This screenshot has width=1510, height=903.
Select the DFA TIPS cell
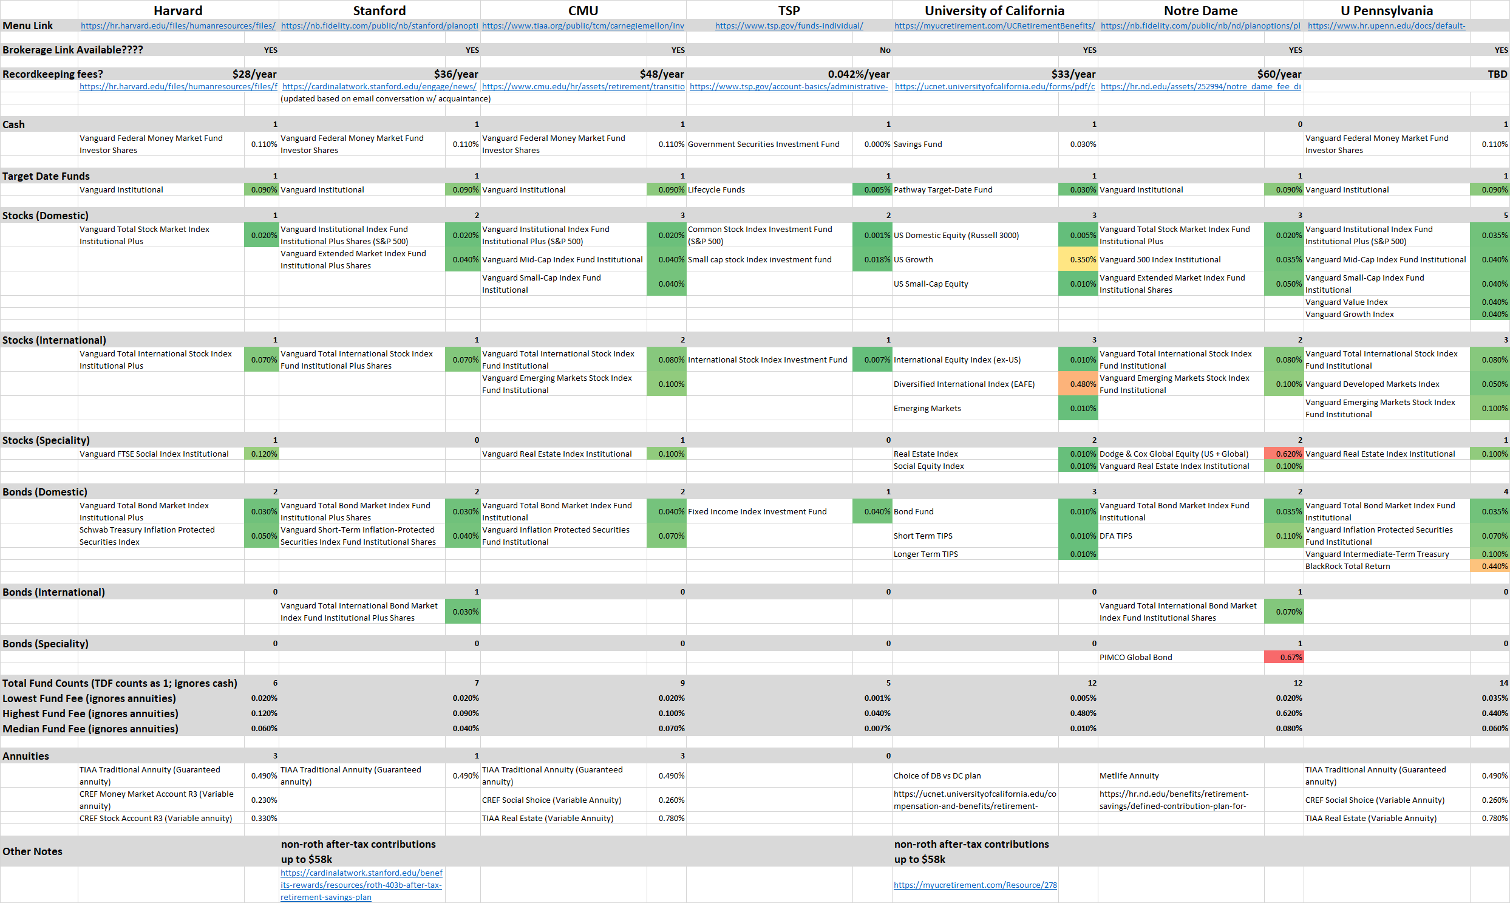(1181, 536)
